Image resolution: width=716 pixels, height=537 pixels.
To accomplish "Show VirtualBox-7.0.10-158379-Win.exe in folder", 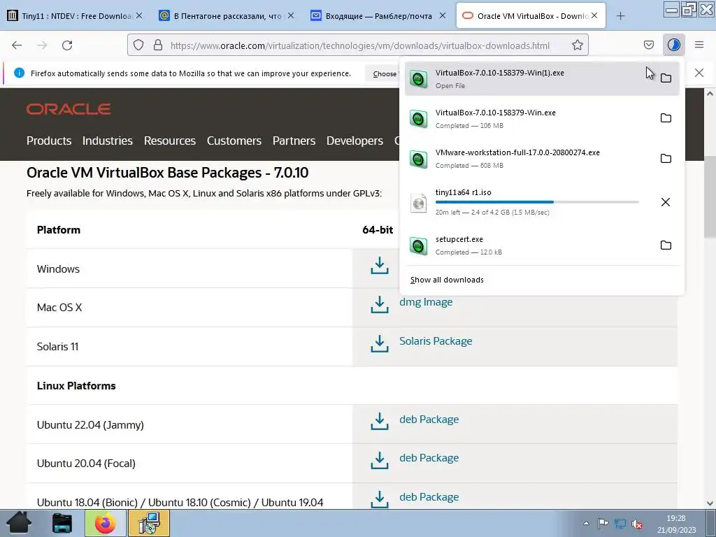I will [x=666, y=117].
